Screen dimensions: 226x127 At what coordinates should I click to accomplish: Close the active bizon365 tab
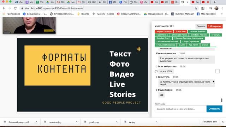pos(188,2)
